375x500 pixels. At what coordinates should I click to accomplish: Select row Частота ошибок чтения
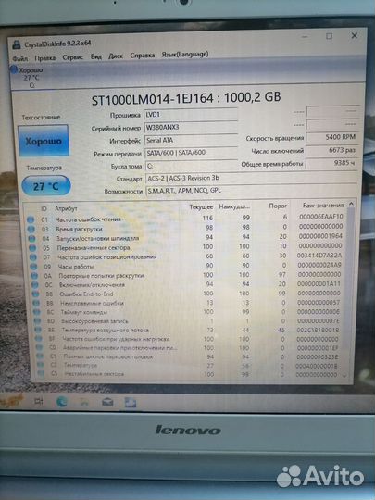tap(186, 219)
